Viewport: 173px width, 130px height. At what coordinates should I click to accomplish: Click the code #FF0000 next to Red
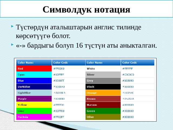59,69
